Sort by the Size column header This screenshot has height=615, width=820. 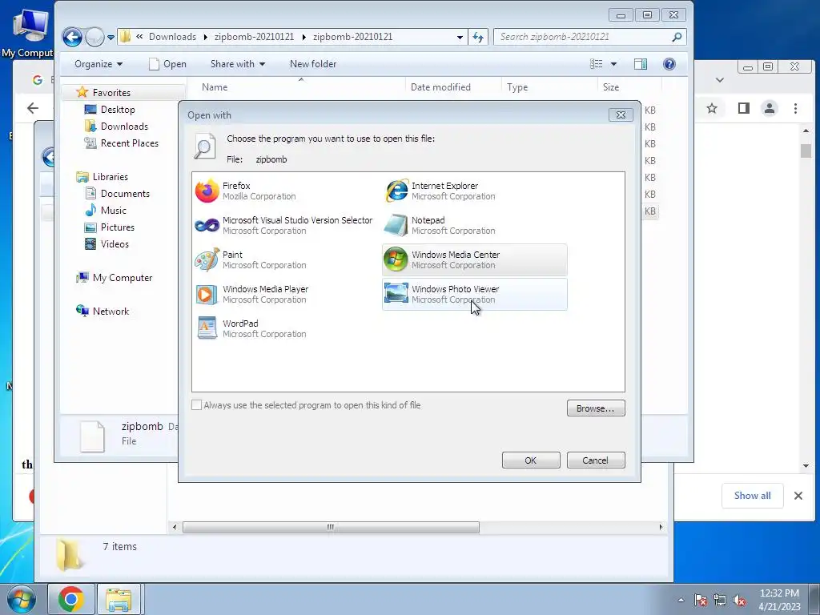(x=629, y=86)
